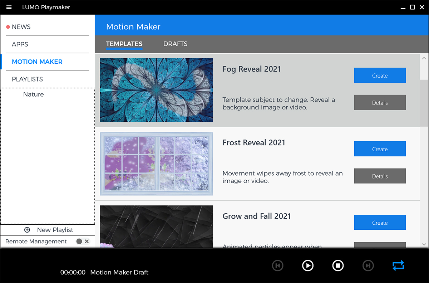View Details for Fog Reveal 2021
The width and height of the screenshot is (429, 283).
point(380,103)
